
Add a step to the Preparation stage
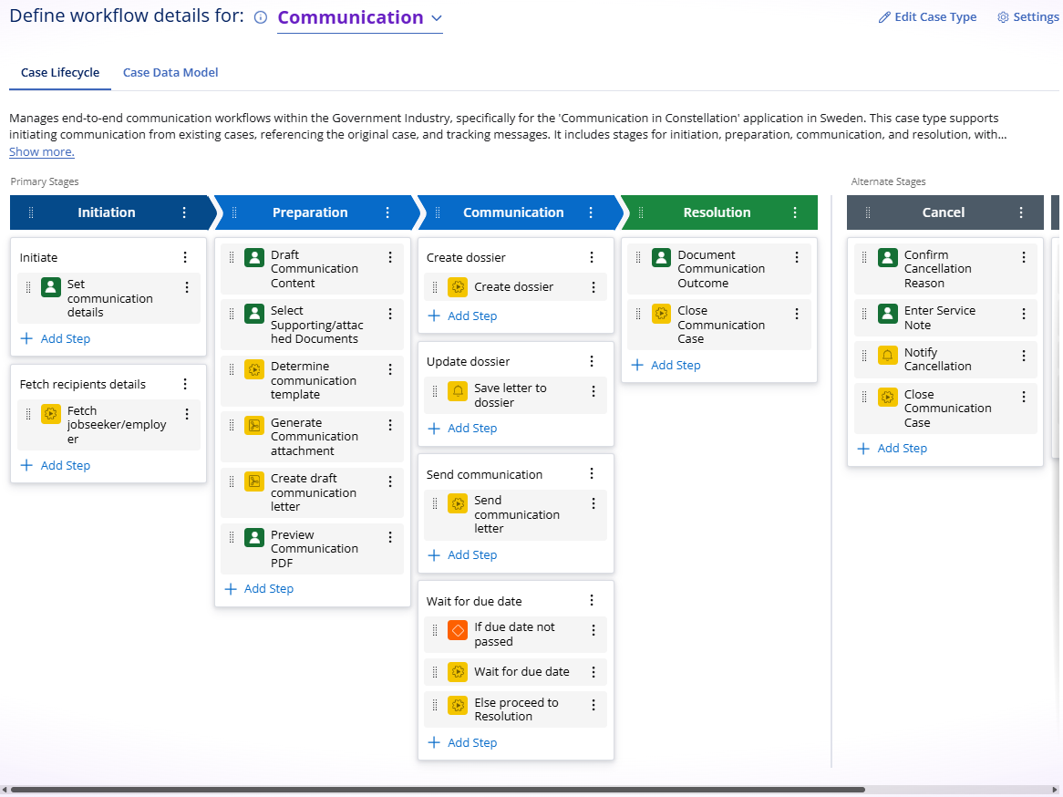click(259, 589)
